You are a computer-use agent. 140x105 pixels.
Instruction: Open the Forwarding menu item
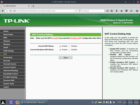(x=13, y=57)
